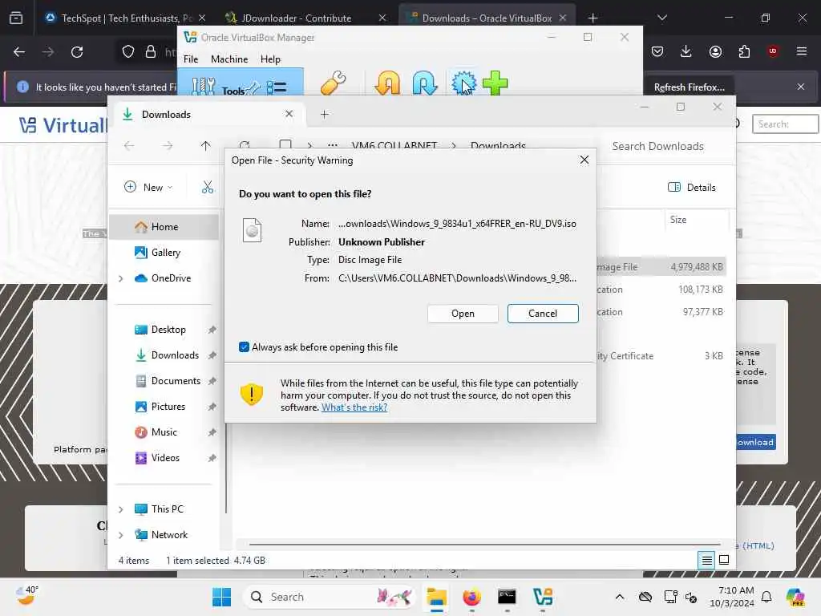Expand the OneDrive tree node
Screen dimensions: 821x616
121,278
